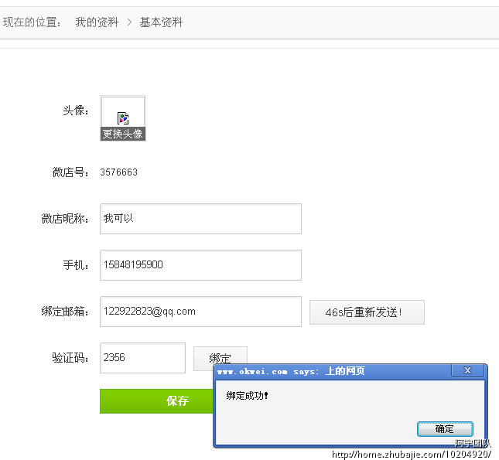This screenshot has height=460, width=499.
Task: Click the home.zhubajie.com URL text
Action: 411,455
